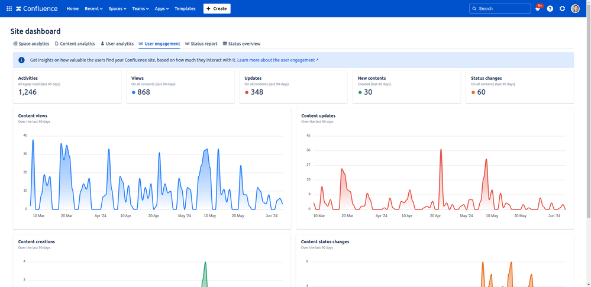Image resolution: width=591 pixels, height=287 pixels.
Task: Switch to the User analytics tab
Action: (117, 44)
